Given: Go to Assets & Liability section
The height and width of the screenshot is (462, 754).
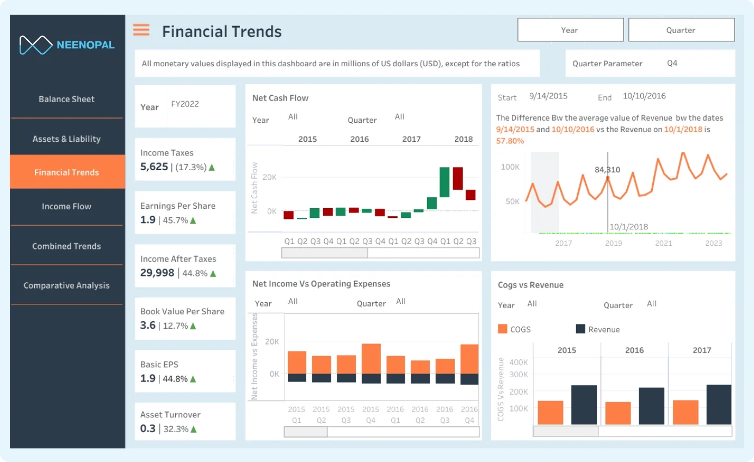Looking at the screenshot, I should [x=67, y=139].
